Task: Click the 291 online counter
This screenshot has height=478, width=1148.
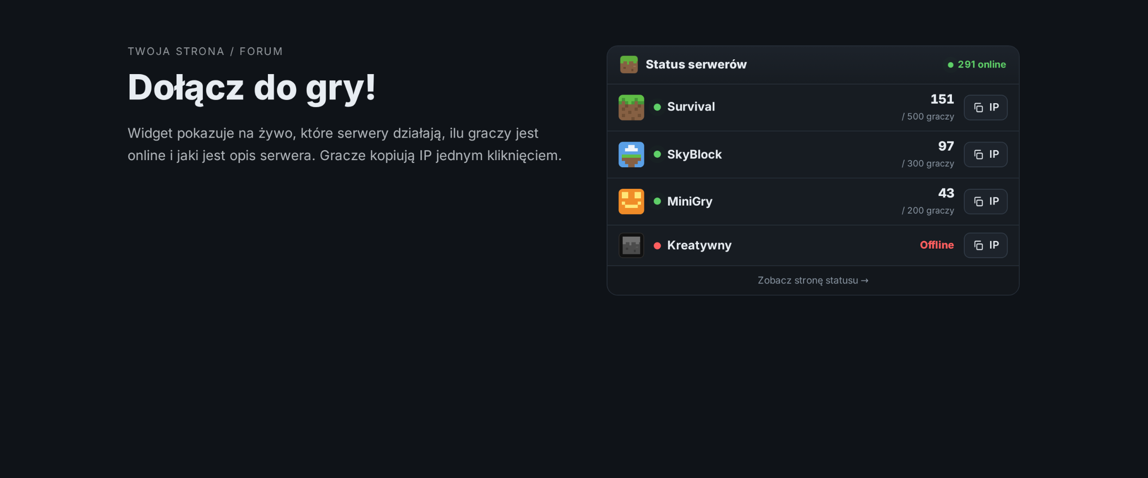Action: [x=977, y=65]
